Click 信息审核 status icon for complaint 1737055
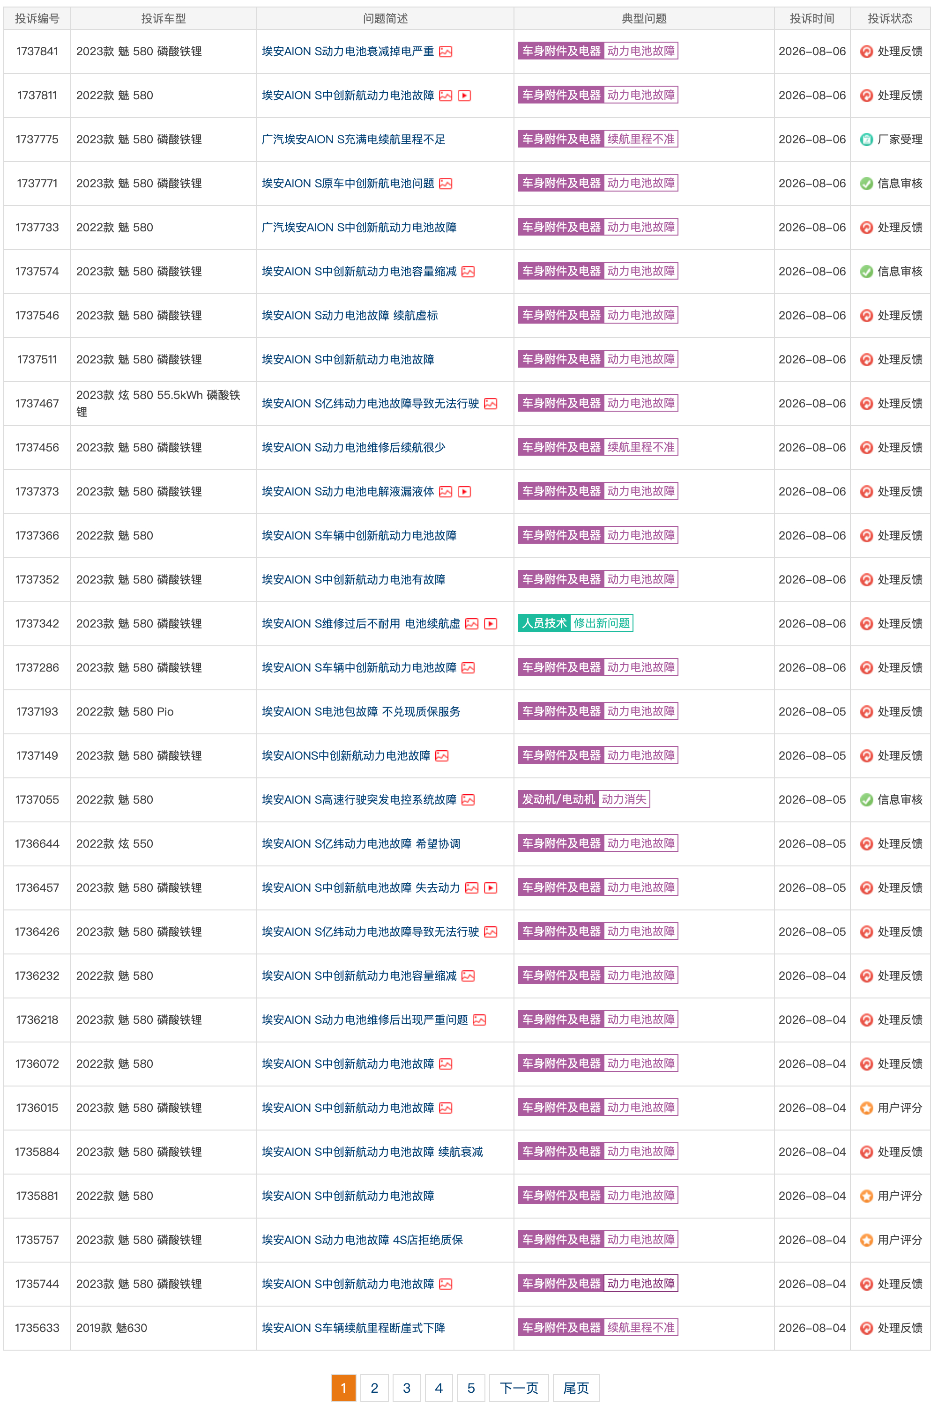The height and width of the screenshot is (1419, 938). [x=866, y=800]
